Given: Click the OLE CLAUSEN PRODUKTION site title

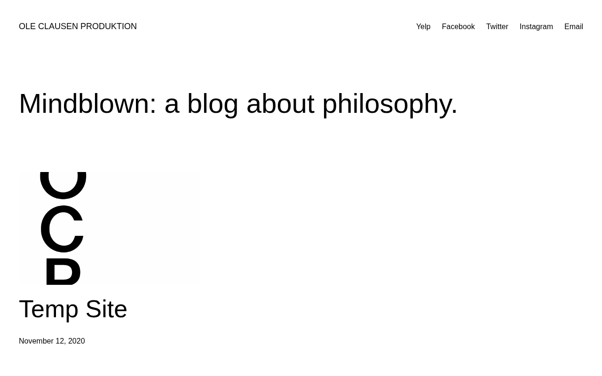Looking at the screenshot, I should (x=78, y=26).
